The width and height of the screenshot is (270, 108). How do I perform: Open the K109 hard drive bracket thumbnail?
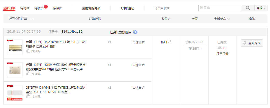click(15, 70)
